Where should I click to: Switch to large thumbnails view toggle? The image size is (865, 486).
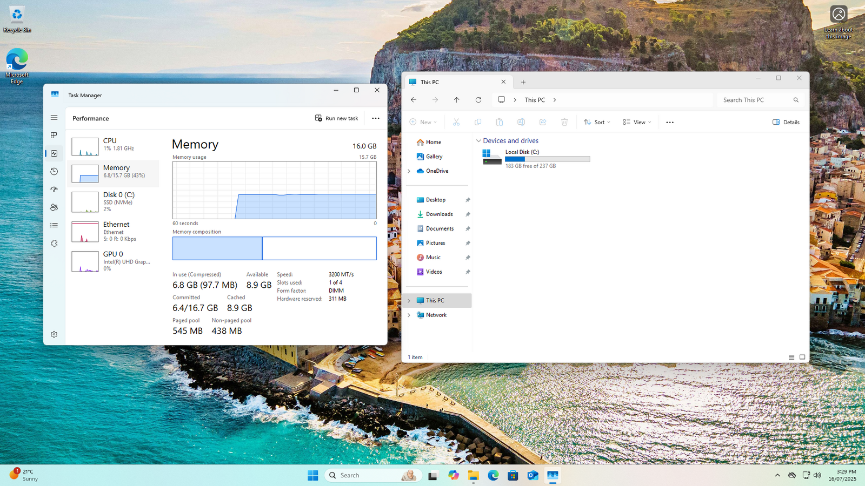pos(802,357)
